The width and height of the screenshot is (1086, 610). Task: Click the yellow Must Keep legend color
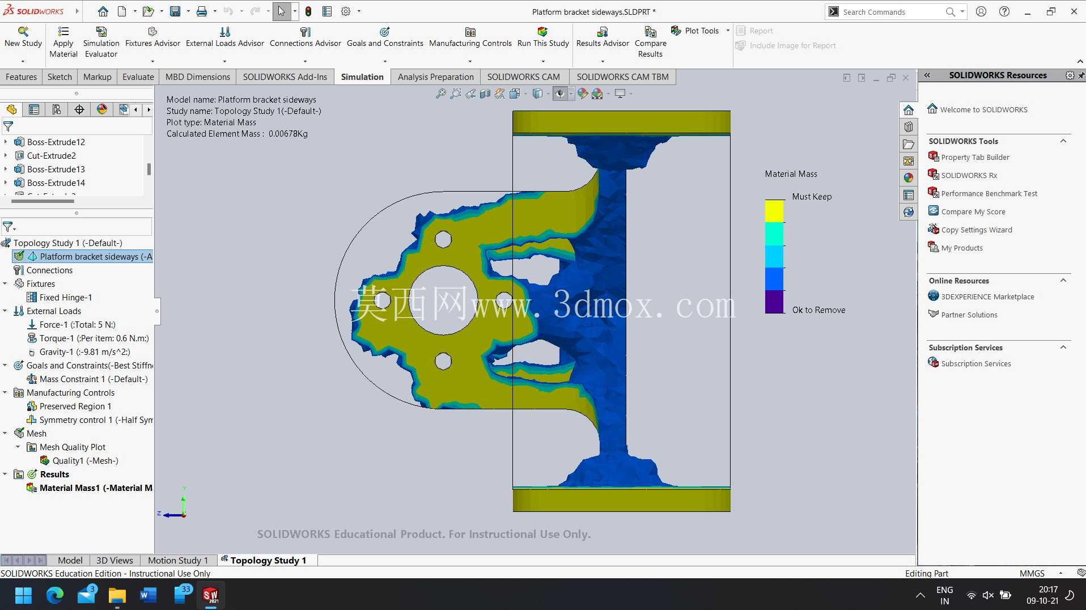point(774,211)
